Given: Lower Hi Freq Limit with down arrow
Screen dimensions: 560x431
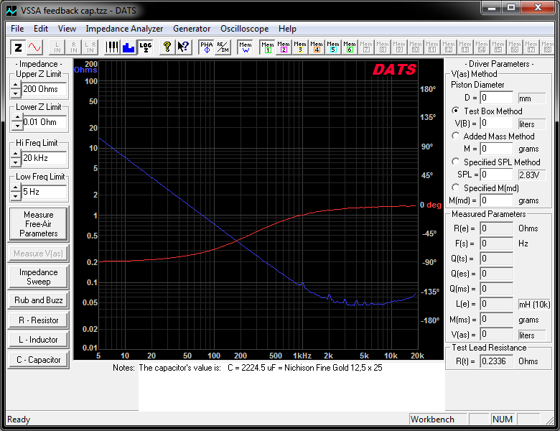Looking at the screenshot, I should 15,162.
